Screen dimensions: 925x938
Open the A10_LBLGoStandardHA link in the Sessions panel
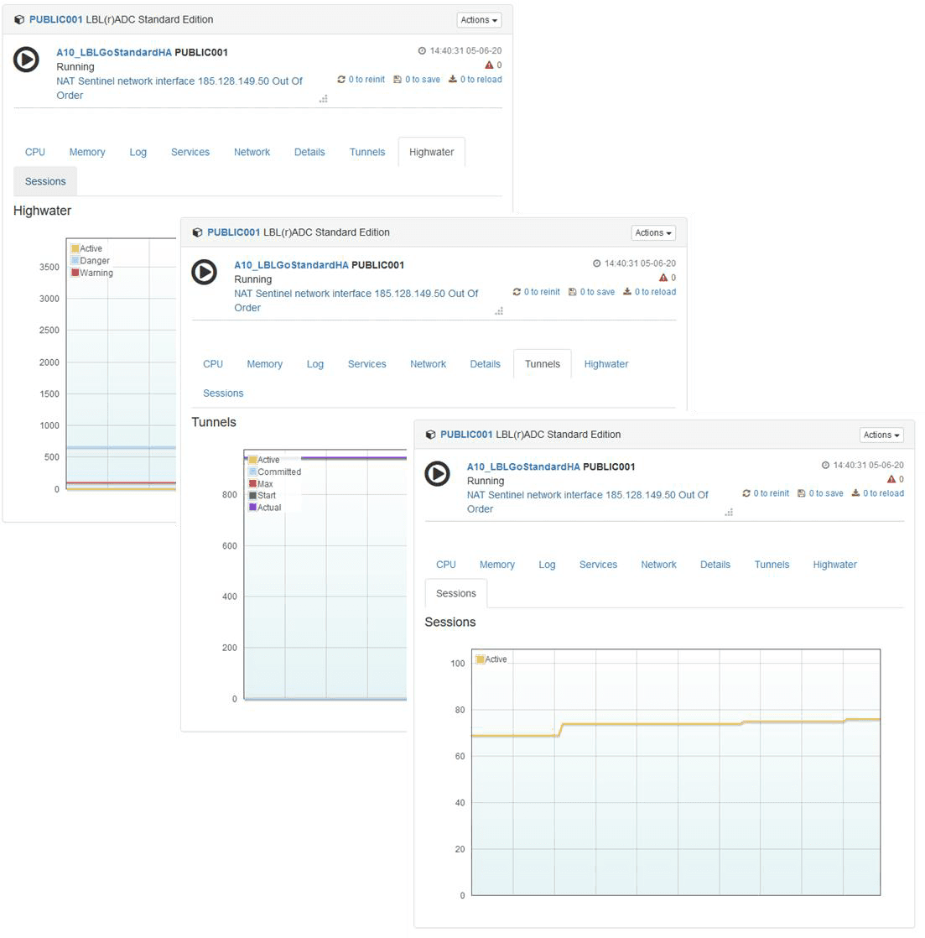point(523,466)
